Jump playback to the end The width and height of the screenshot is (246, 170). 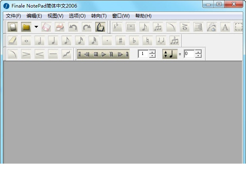pos(127,54)
